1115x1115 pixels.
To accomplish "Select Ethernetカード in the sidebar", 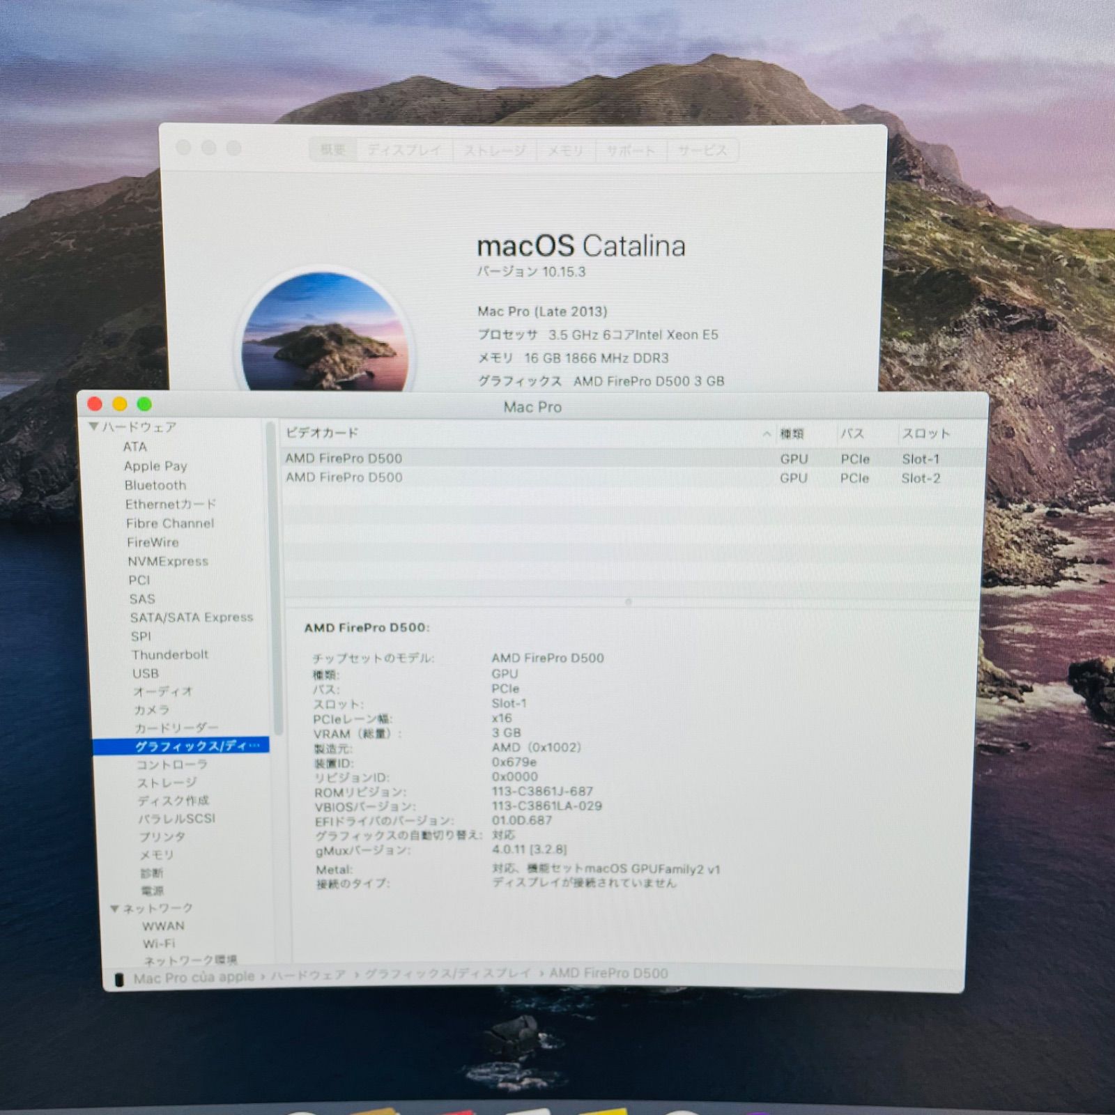I will [171, 504].
